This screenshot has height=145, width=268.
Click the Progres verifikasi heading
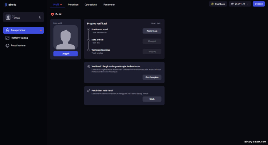pyautogui.click(x=97, y=24)
